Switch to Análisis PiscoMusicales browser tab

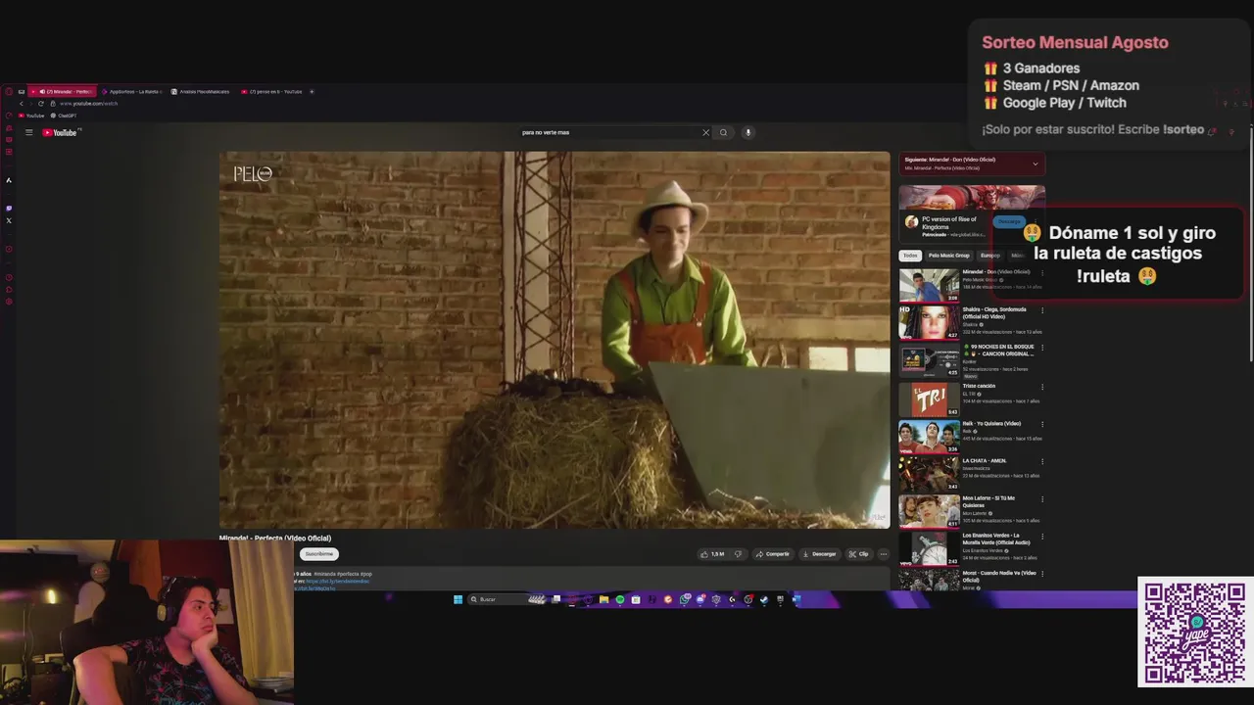[201, 92]
